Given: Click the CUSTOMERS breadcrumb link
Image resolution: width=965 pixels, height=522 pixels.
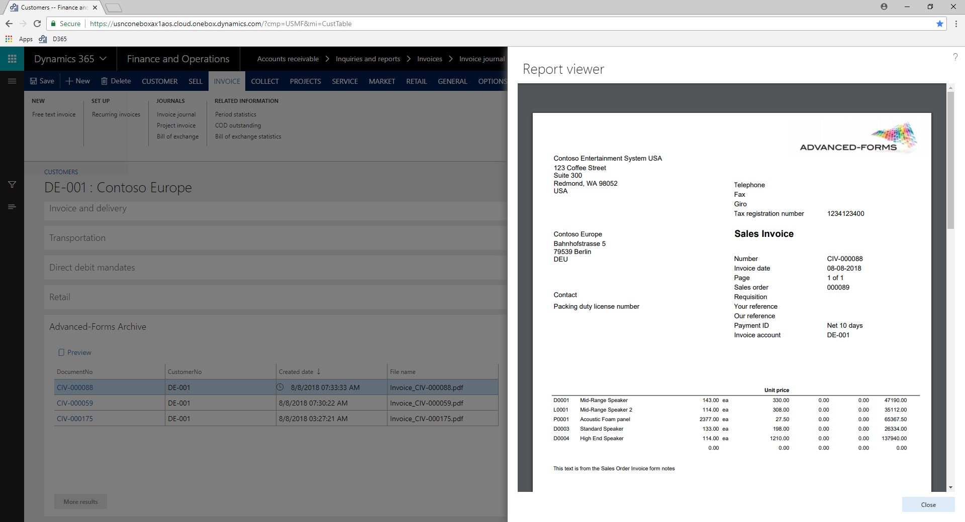Looking at the screenshot, I should 61,172.
